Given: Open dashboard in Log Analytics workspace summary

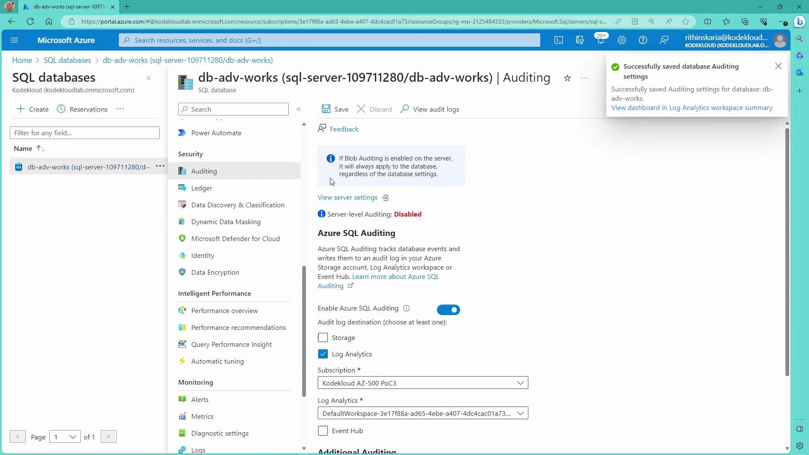Looking at the screenshot, I should tap(691, 107).
